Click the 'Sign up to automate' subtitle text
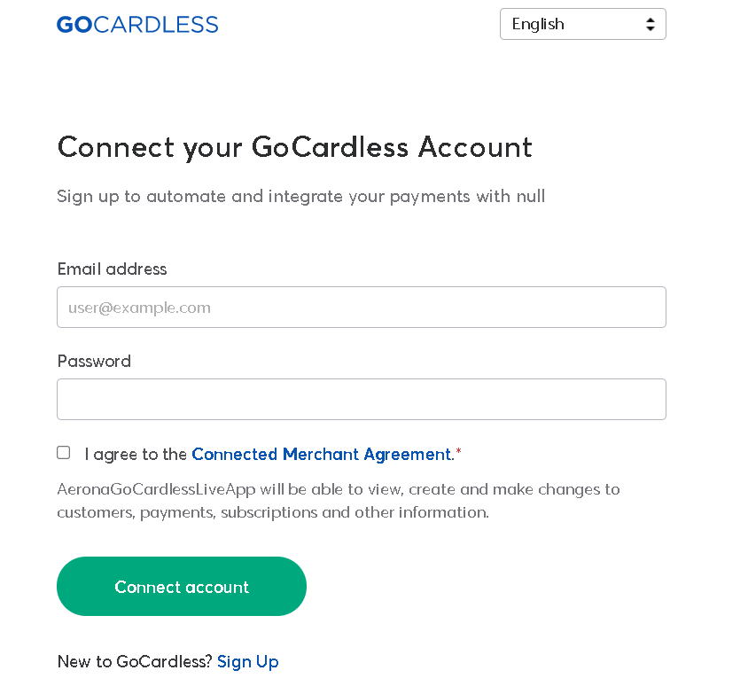 (x=300, y=197)
